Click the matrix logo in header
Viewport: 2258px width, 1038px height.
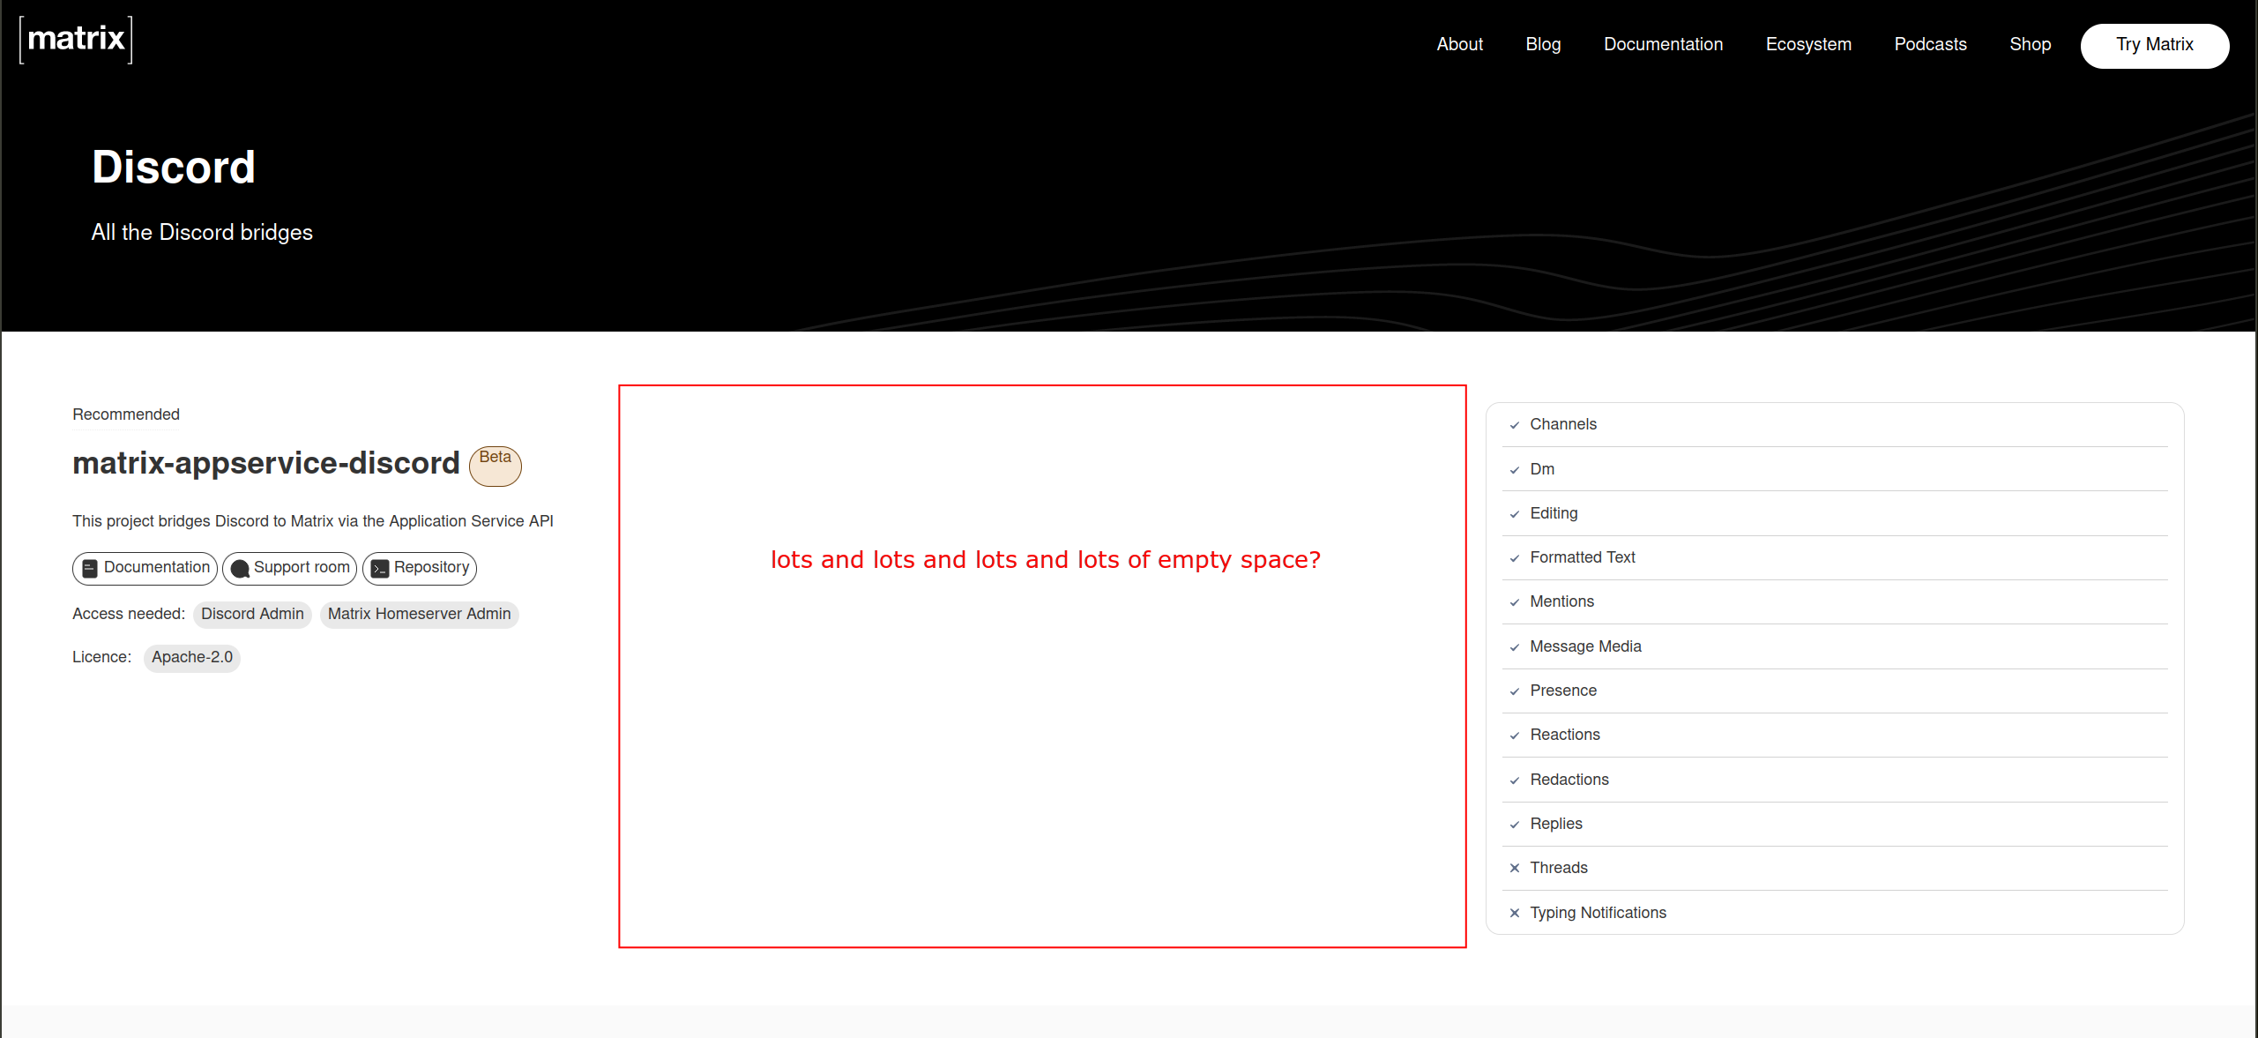pos(76,40)
